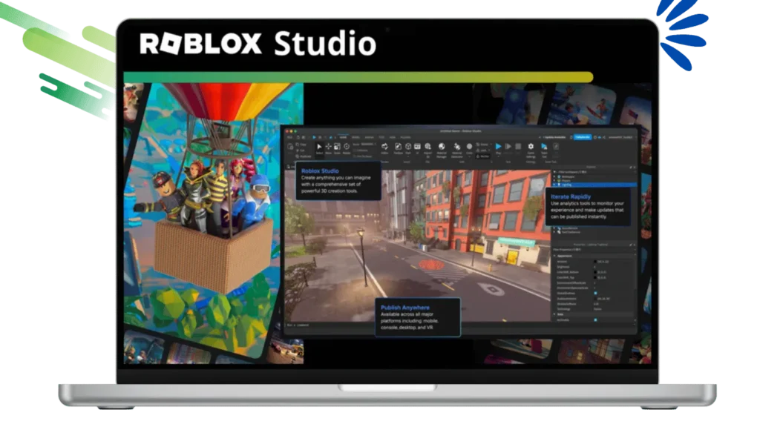Click the Update Available notice

(554, 137)
